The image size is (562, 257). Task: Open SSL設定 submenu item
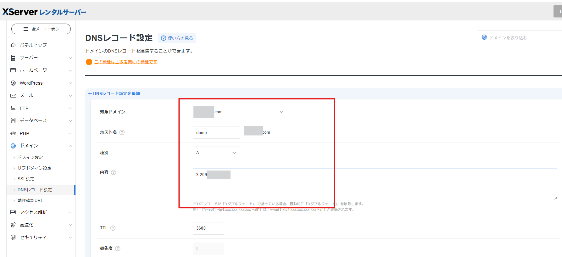(26, 179)
